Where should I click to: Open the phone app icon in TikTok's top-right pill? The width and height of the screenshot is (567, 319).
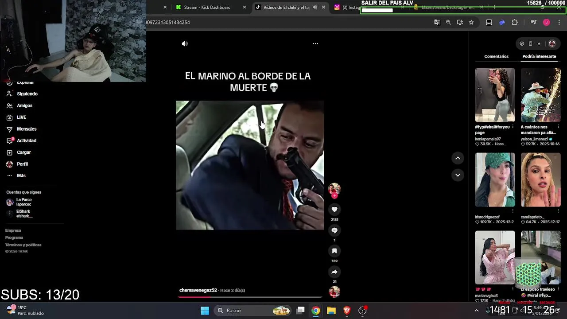pos(530,43)
